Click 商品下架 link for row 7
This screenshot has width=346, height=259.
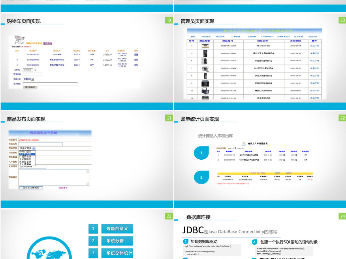(x=315, y=68)
